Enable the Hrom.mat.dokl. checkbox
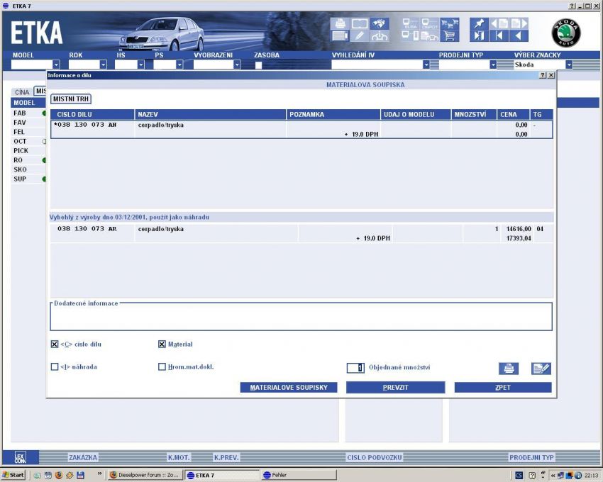Screen dimensions: 603x482 162,366
